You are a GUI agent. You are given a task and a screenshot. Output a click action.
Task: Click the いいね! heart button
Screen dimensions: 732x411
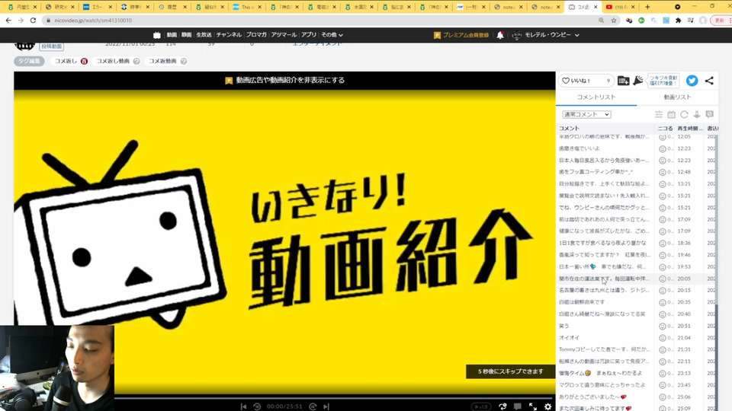coord(586,81)
